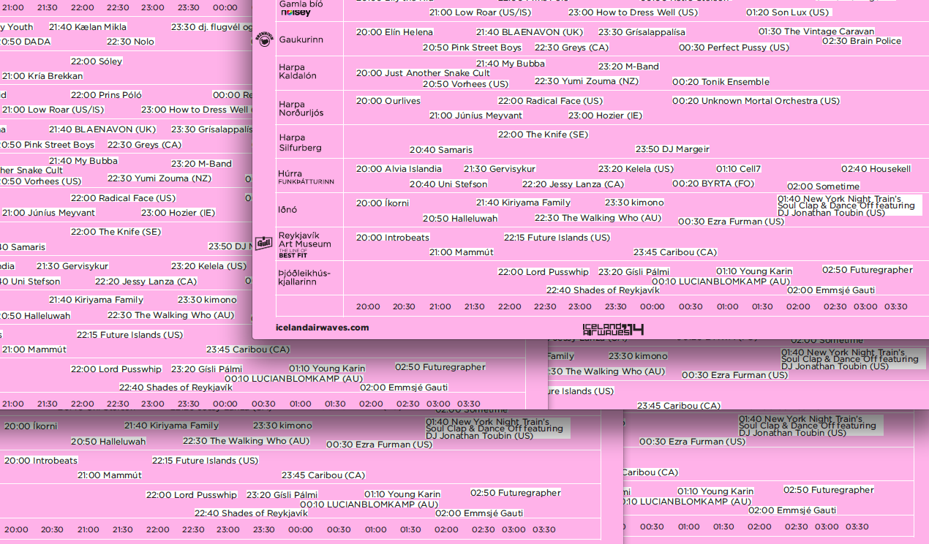
Task: Click 23:00 How to Dress Well in front schedule
Action: (633, 12)
